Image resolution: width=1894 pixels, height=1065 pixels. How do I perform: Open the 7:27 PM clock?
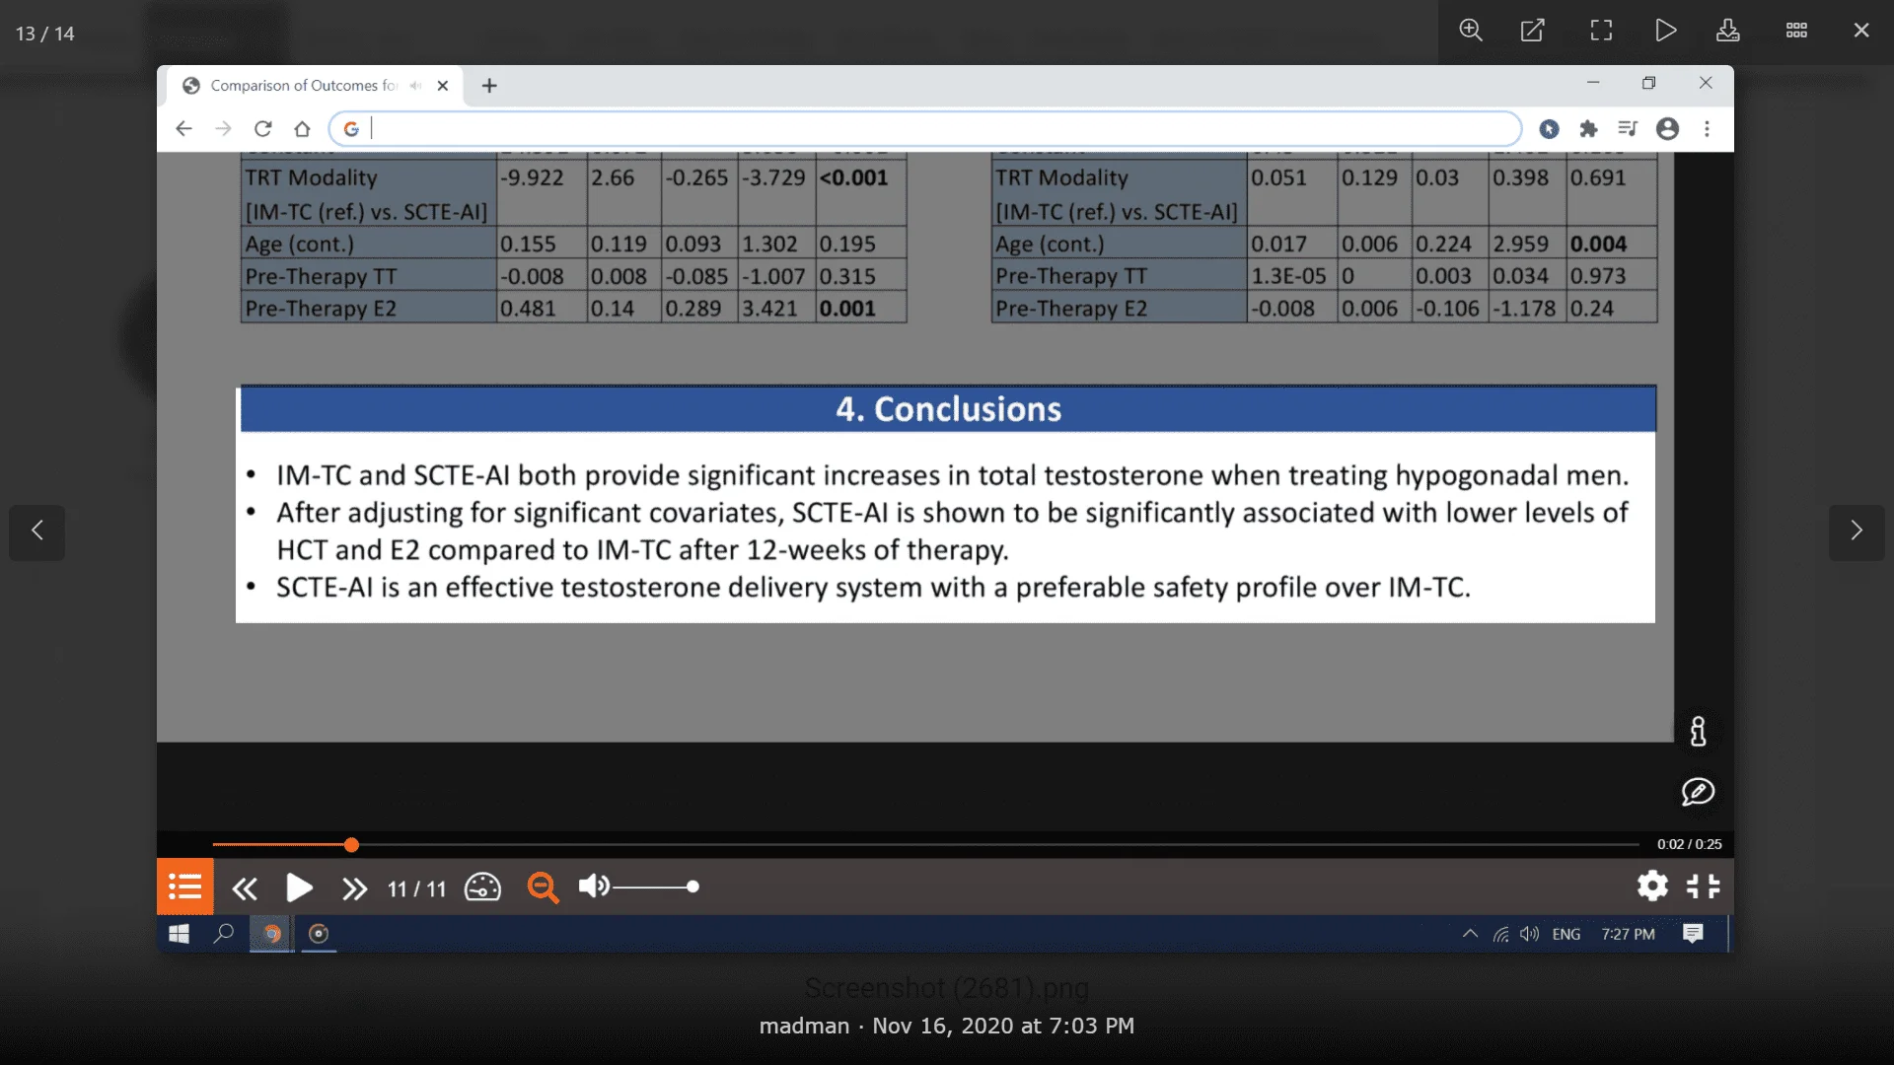(1628, 934)
